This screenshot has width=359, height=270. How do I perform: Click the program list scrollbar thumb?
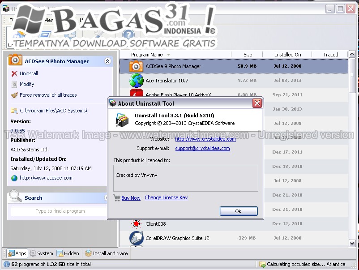point(352,76)
